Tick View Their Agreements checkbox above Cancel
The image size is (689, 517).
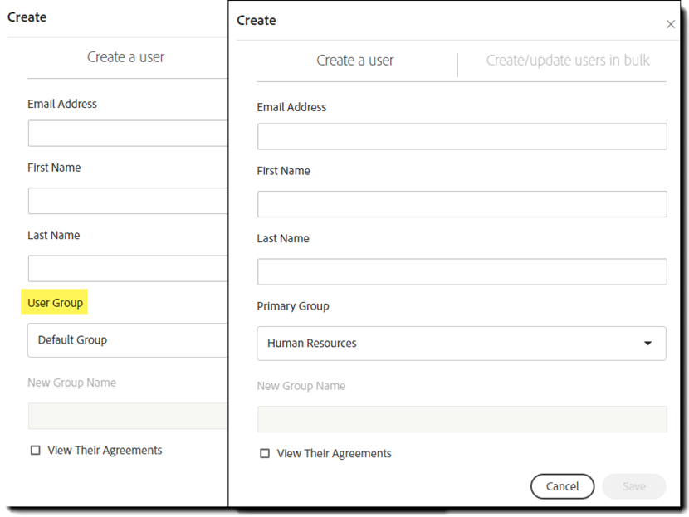click(x=265, y=454)
